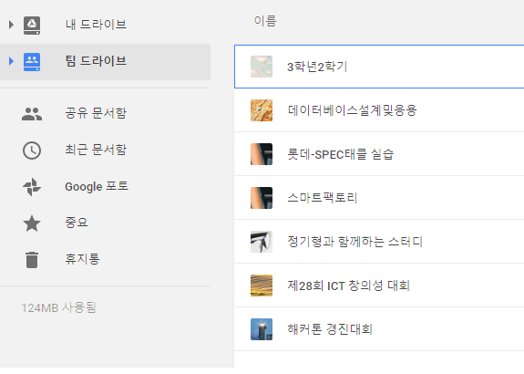Click the golden waves thumbnail for 제28회 ICT
This screenshot has height=374, width=524.
tap(262, 286)
